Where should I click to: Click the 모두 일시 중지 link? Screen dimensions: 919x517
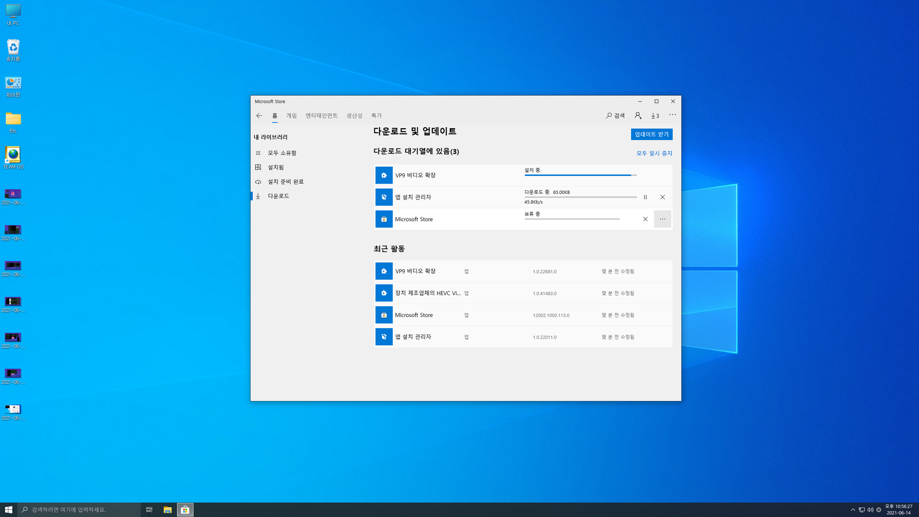[654, 153]
